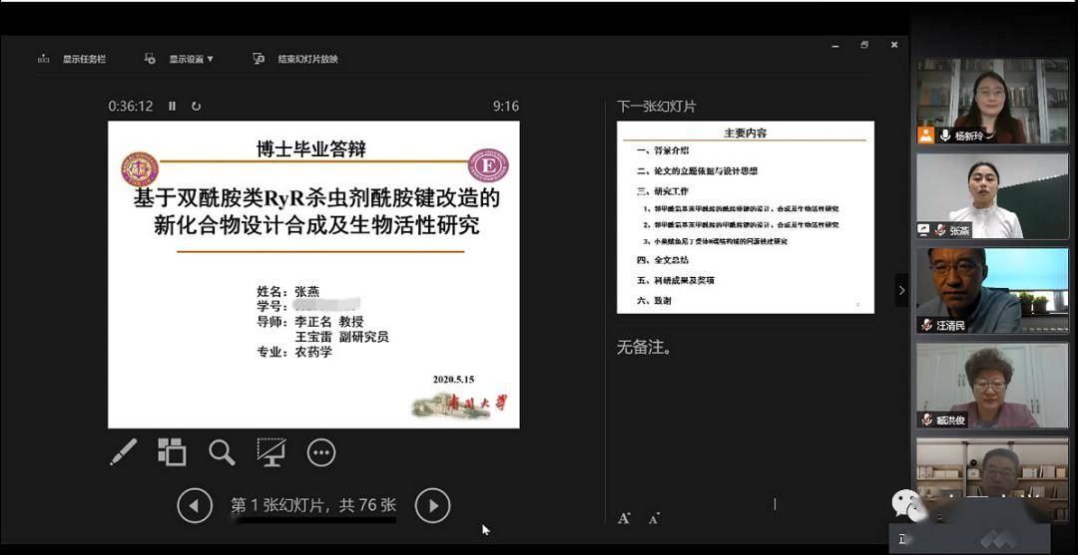This screenshot has width=1078, height=555.
Task: Click the screen-share icon on 张燕's tile
Action: 924,230
